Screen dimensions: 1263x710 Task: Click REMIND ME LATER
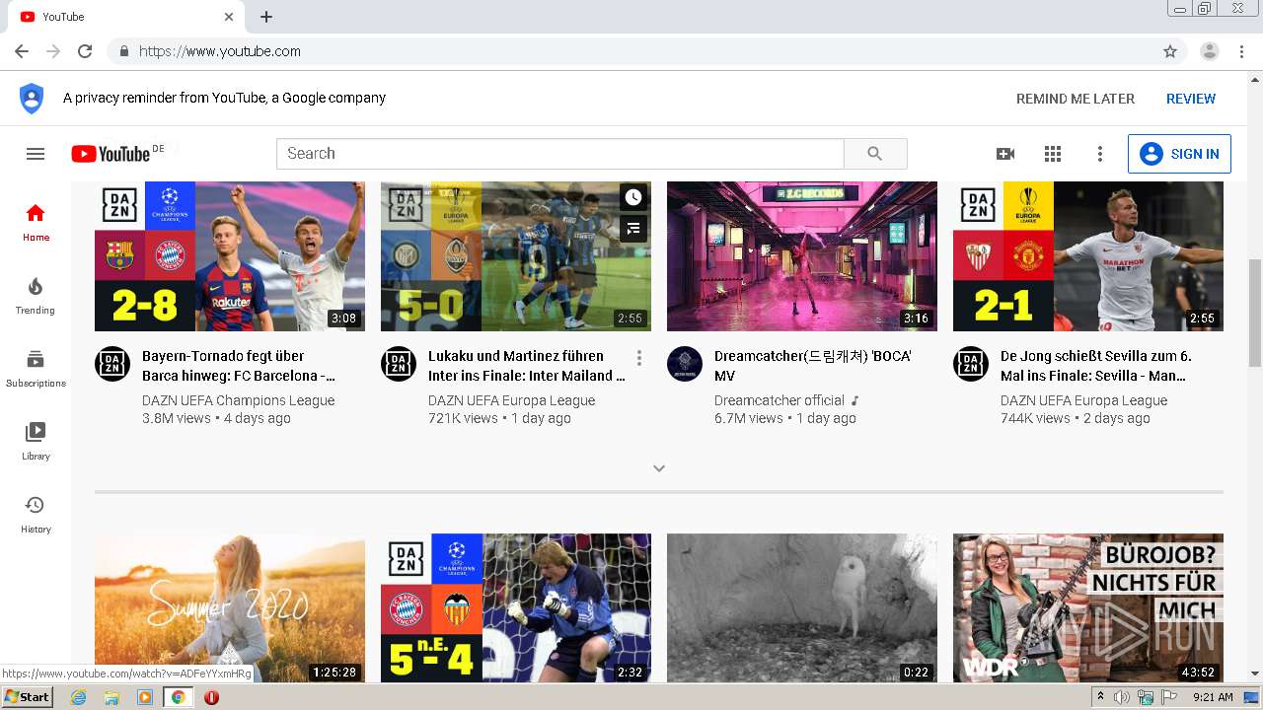1076,99
